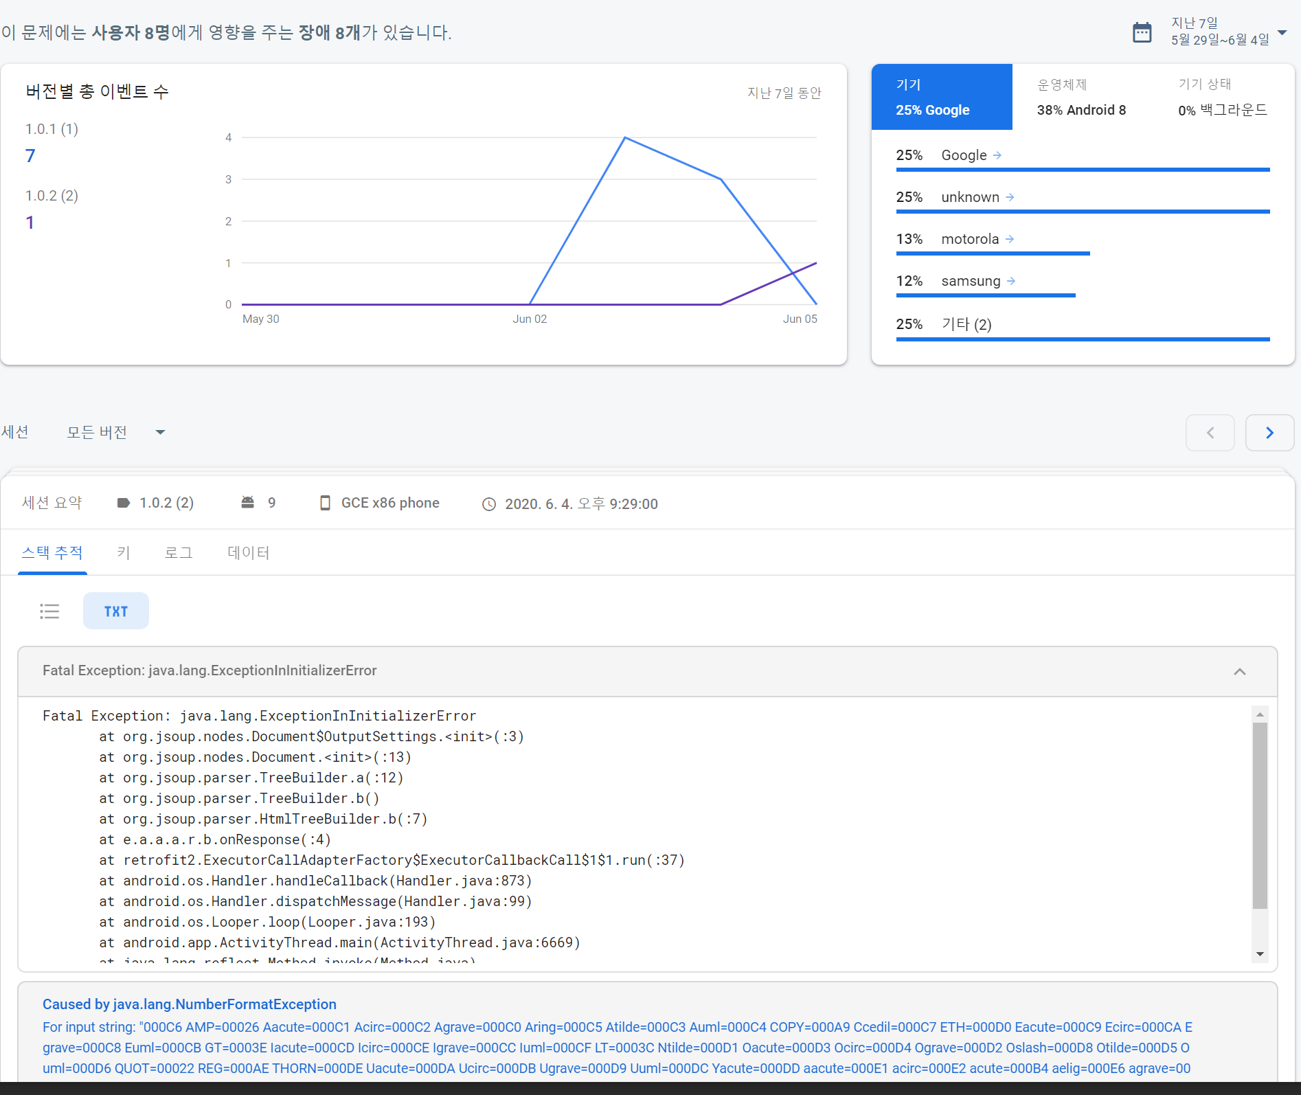Click the Caused by java.lang.NumberFormatException heading
Image resolution: width=1301 pixels, height=1095 pixels.
tap(190, 1004)
